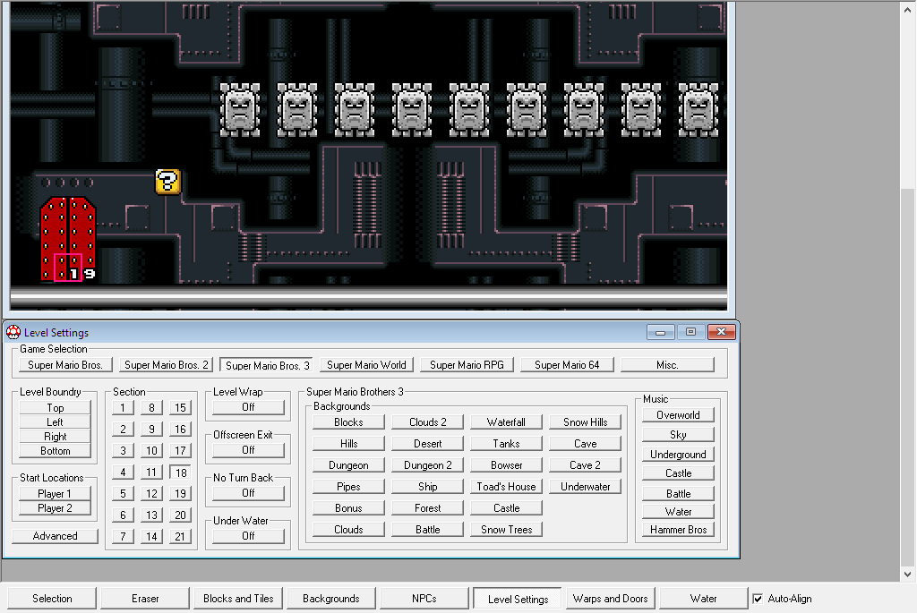
Task: Toggle Offscreen Exit setting
Action: [248, 450]
